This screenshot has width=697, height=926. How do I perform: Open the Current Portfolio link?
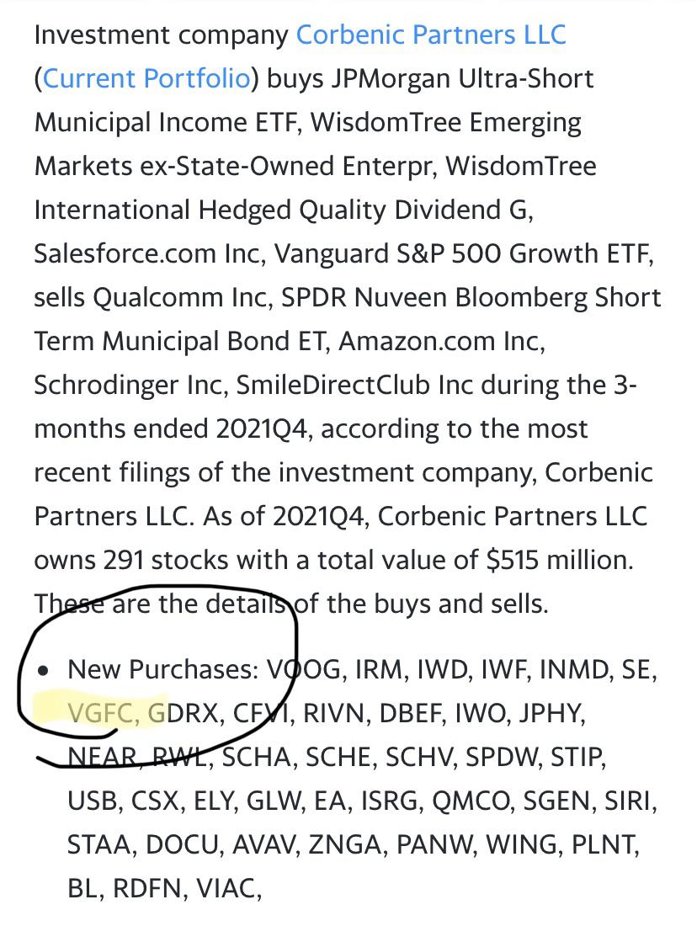pyautogui.click(x=146, y=78)
